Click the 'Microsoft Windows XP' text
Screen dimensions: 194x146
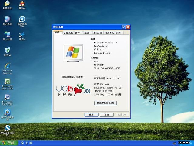click(105, 43)
